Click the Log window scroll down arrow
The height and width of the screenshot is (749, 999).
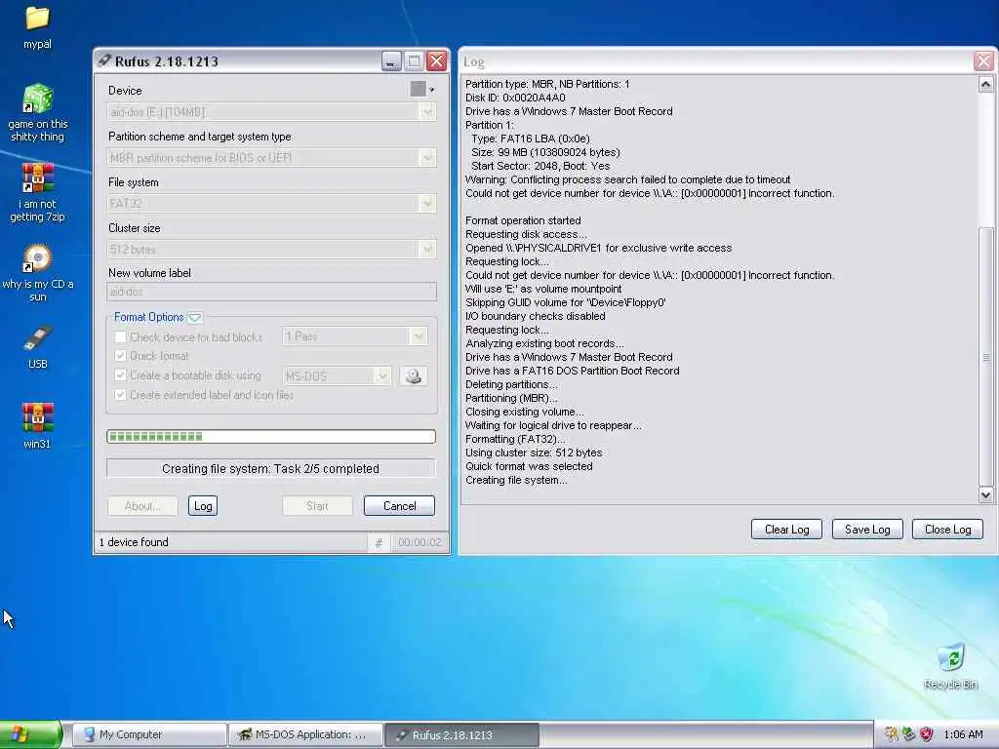click(985, 494)
